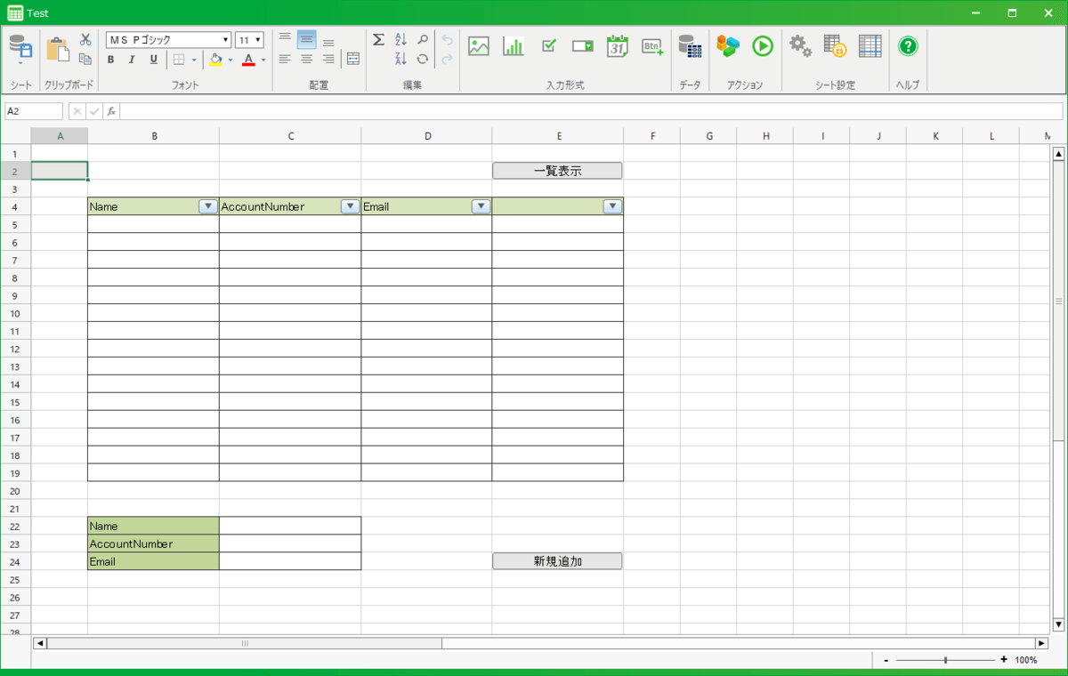Screen dimensions: 1068x676
Task: Apply the yellow fill color bucket
Action: point(215,60)
